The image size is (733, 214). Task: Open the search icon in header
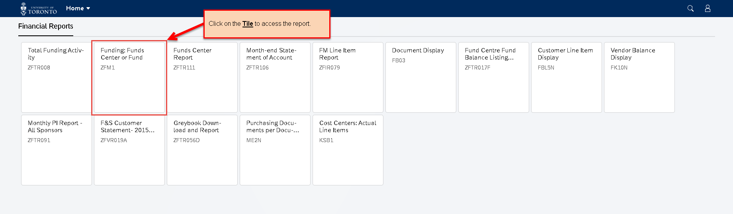click(x=690, y=8)
